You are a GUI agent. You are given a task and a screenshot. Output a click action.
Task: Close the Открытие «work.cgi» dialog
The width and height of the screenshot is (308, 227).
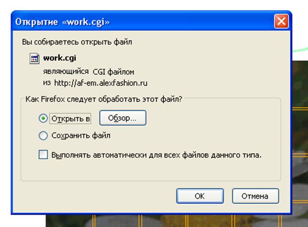(x=281, y=21)
